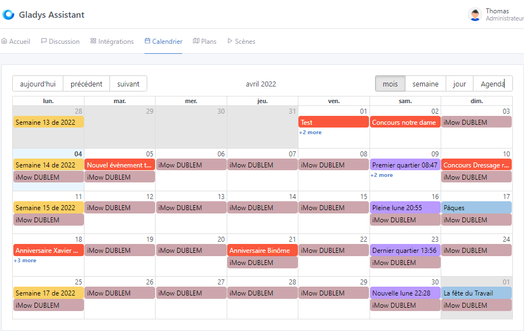
Task: Open Nouvel évènement event on April 05
Action: [x=119, y=165]
